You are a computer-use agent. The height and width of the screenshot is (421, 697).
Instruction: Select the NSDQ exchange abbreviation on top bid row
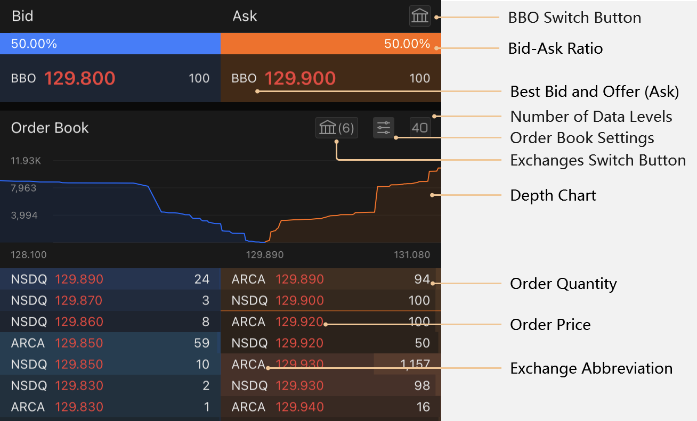[28, 279]
